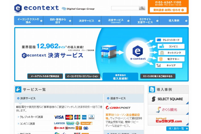
Task: Switch to 業界屈指の導入実績数 banner tab
Action: [x=121, y=77]
